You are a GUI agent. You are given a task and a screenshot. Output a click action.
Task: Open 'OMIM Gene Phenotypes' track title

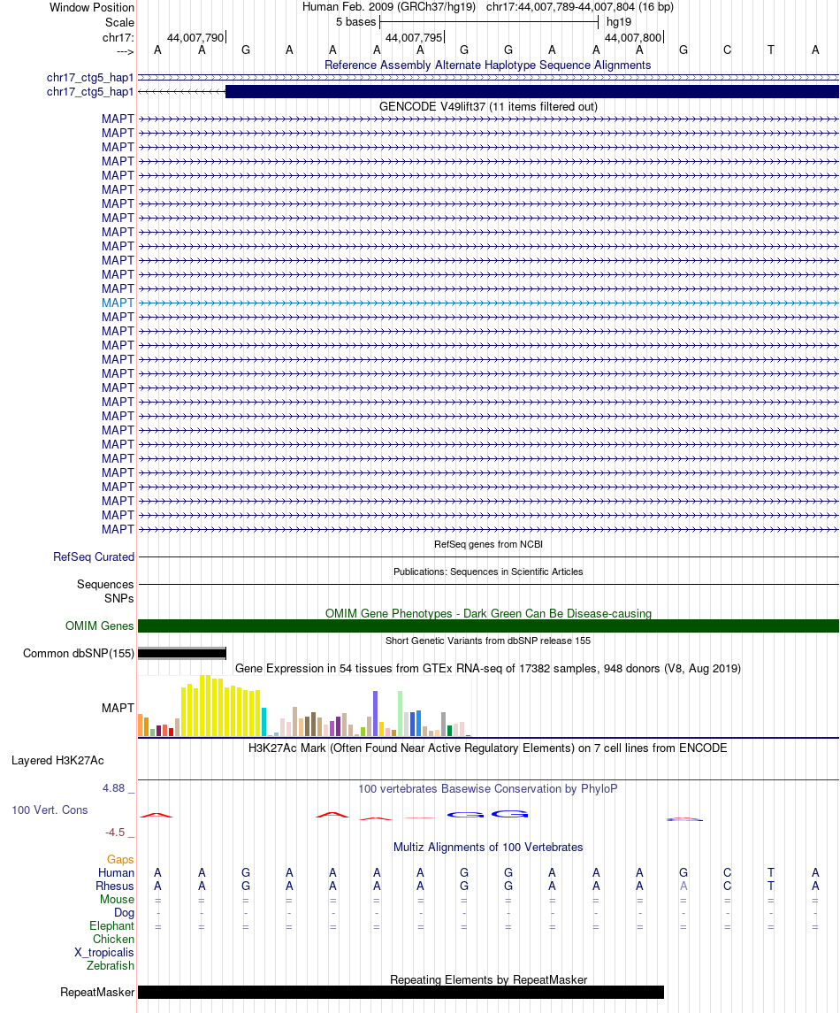point(488,614)
